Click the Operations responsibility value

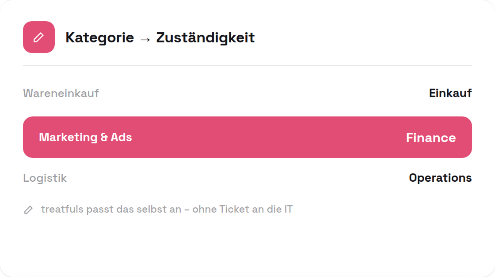(x=440, y=178)
